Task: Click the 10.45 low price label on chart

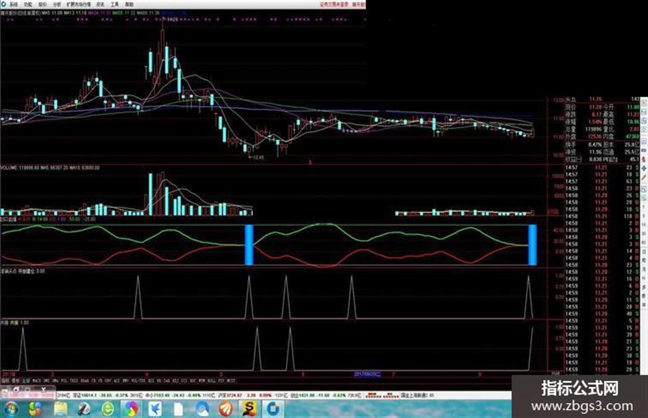Action: click(x=259, y=157)
